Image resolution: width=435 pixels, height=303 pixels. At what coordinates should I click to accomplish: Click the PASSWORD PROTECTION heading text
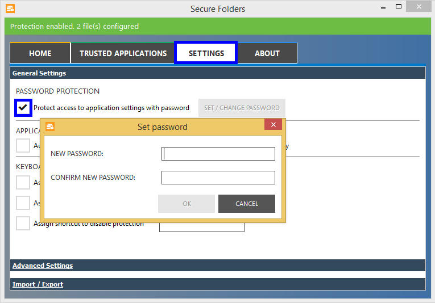pos(57,91)
